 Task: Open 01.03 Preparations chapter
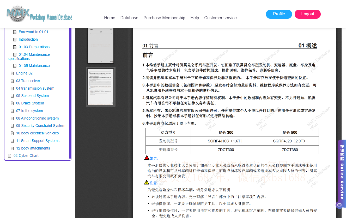tap(34, 47)
